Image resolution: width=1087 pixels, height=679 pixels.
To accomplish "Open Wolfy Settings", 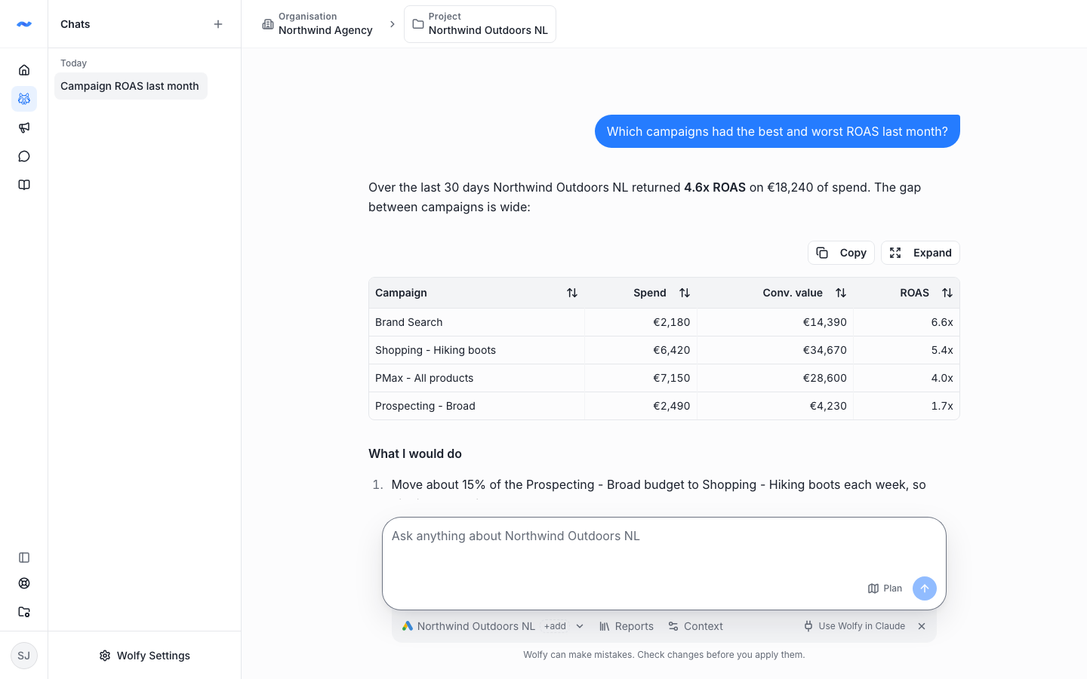I will click(x=144, y=656).
